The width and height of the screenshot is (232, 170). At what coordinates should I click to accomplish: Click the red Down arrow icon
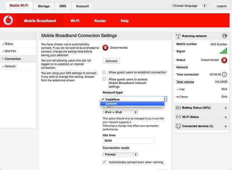pyautogui.click(x=178, y=97)
